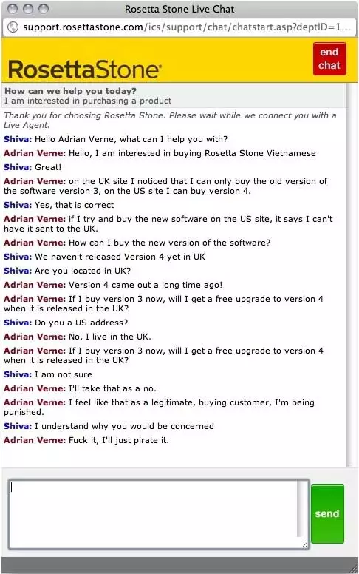Click the message box's inner scrollbar

(x=301, y=509)
